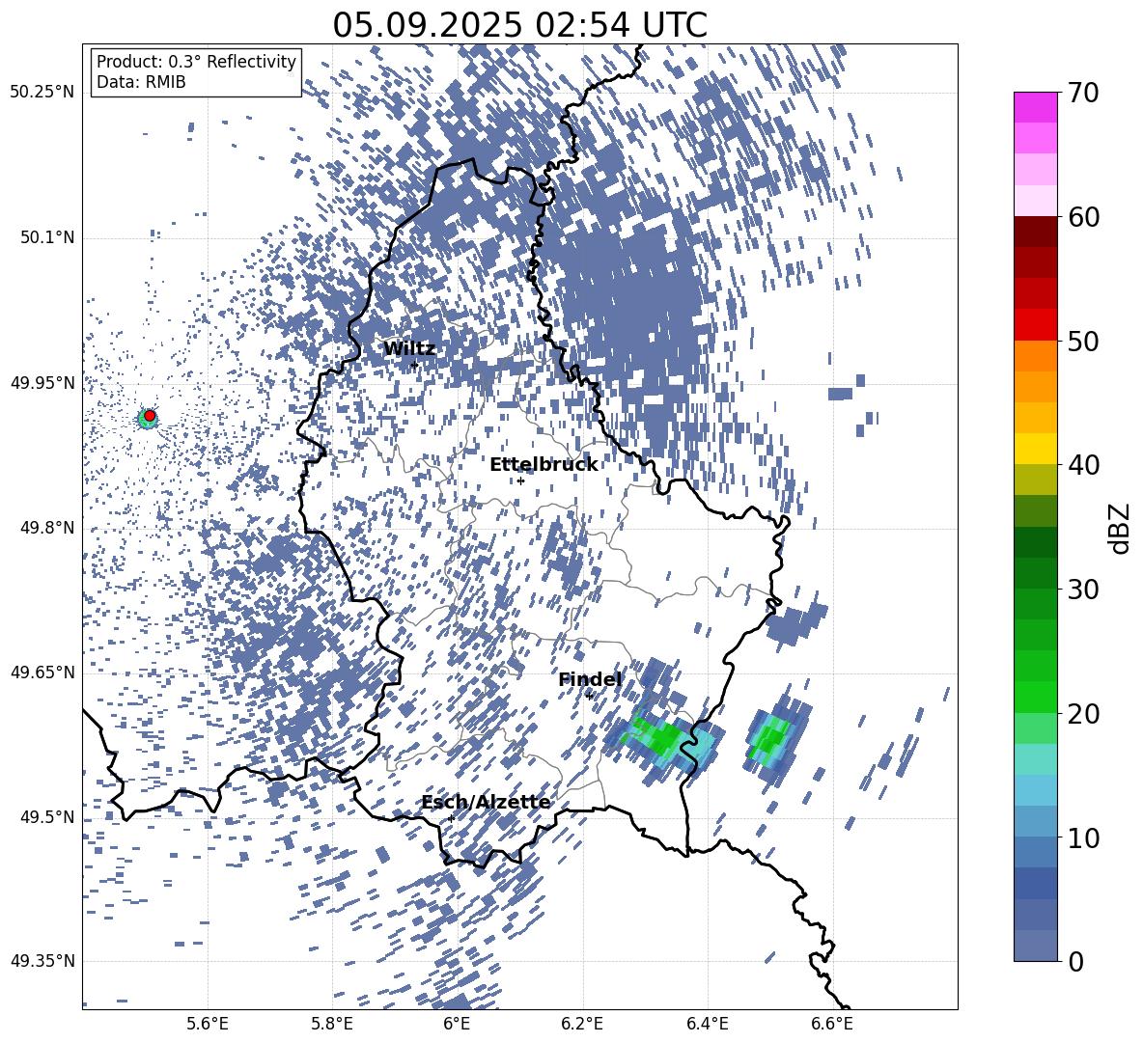Viewport: 1143px width, 1043px height.
Task: Click the 49.5°N latitude label
Action: pyautogui.click(x=48, y=817)
